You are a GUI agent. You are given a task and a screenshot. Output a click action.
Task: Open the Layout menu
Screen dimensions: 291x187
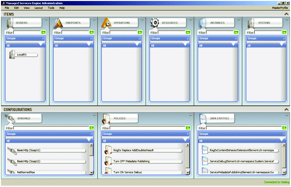pyautogui.click(x=39, y=8)
